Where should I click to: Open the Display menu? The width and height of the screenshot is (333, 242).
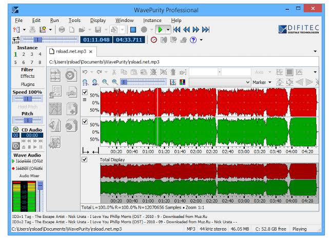[x=98, y=20]
